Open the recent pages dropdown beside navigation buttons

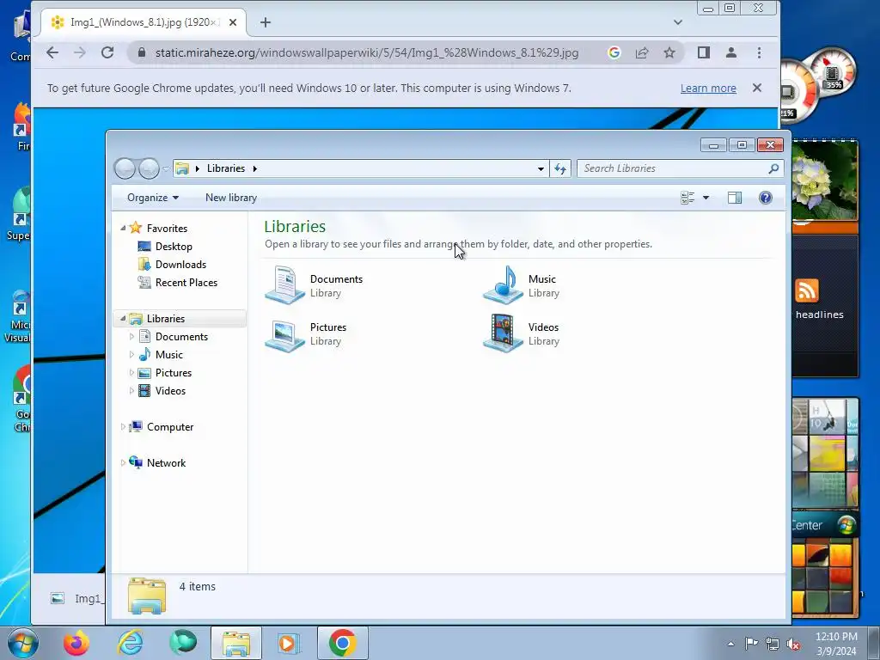tap(166, 168)
